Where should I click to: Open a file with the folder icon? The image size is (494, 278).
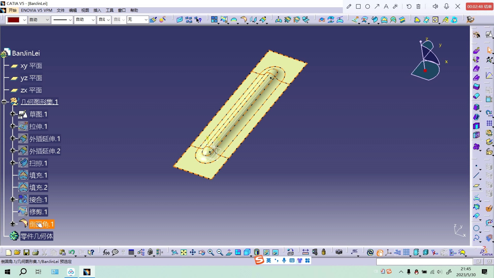[17, 252]
